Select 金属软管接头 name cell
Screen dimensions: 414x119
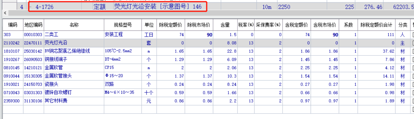(x=74, y=76)
